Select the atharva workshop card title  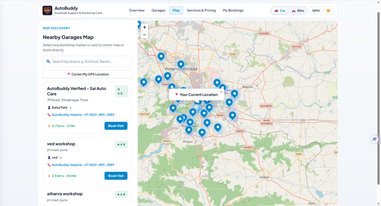pos(65,194)
